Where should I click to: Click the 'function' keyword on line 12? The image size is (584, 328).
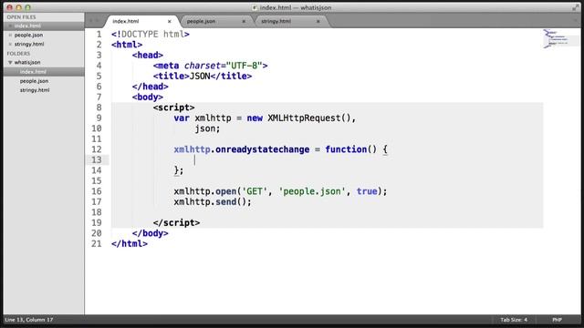(x=346, y=149)
